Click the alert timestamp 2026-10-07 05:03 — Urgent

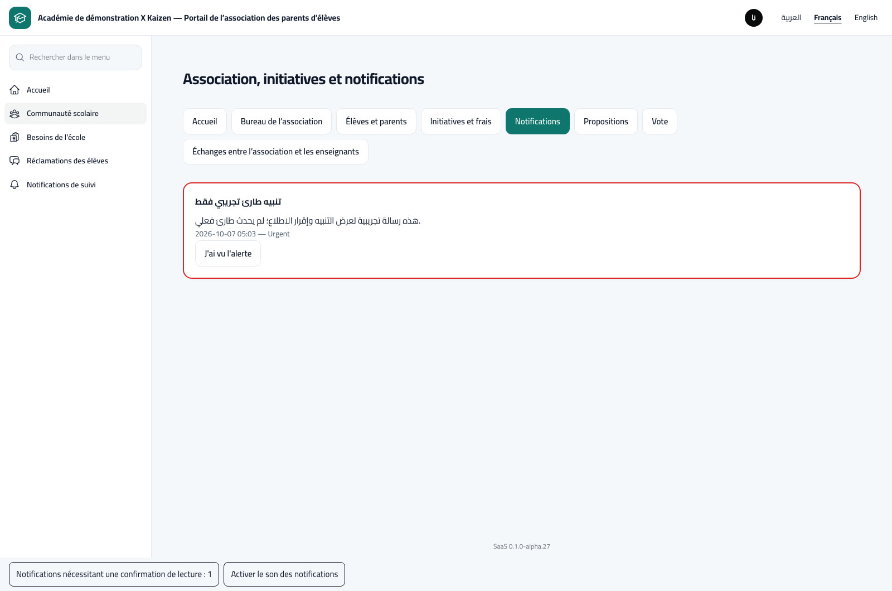(243, 234)
